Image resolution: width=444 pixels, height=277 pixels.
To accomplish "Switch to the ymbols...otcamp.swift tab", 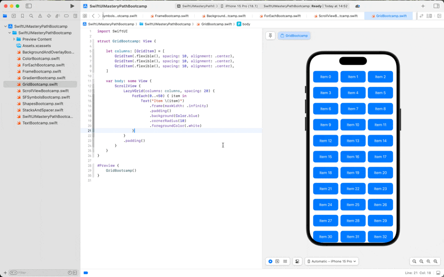I will [120, 16].
